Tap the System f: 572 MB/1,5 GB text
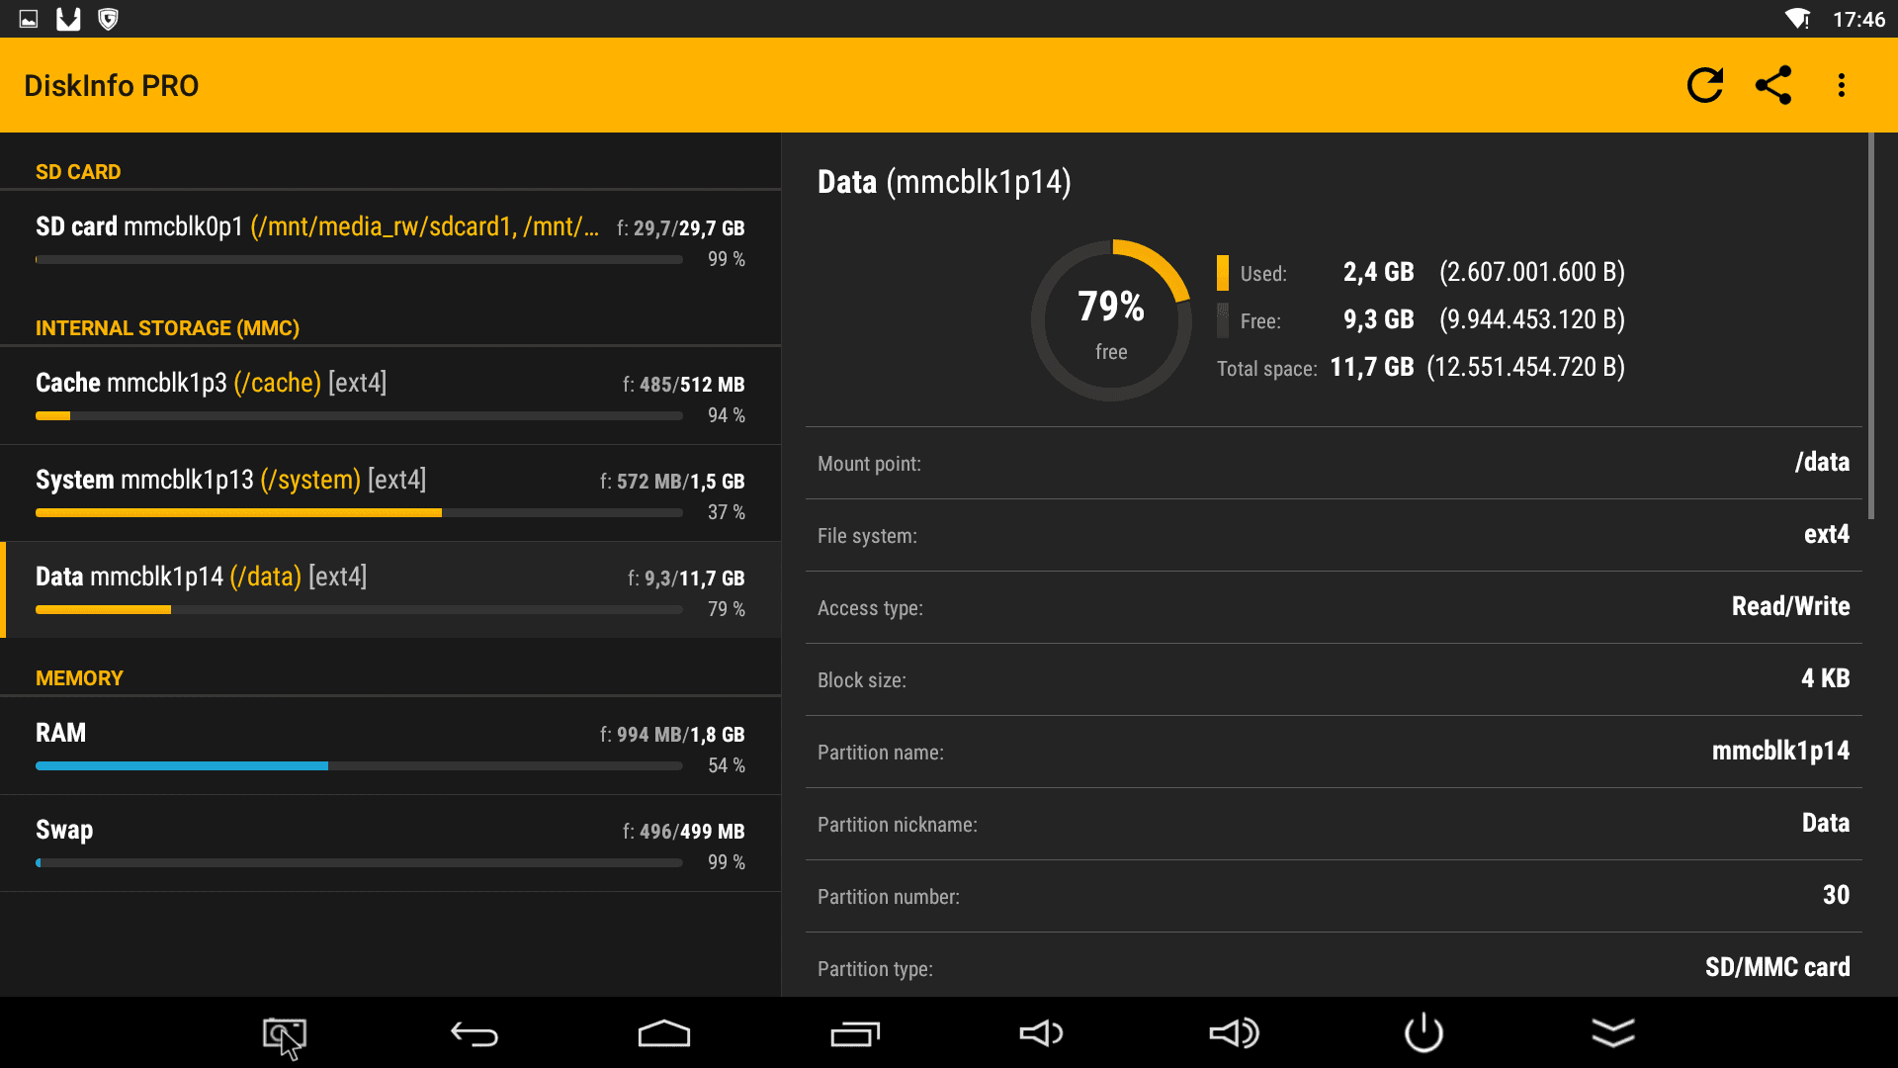This screenshot has width=1898, height=1068. click(x=672, y=482)
